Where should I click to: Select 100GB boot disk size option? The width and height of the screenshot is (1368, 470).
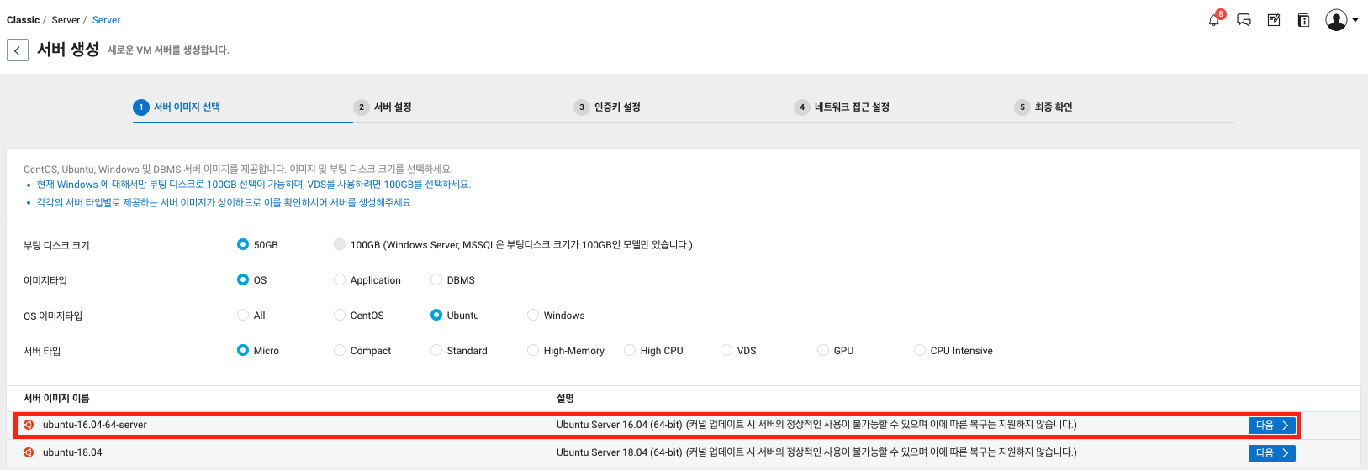pyautogui.click(x=340, y=244)
